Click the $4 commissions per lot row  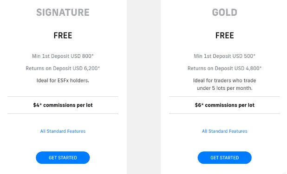63,105
